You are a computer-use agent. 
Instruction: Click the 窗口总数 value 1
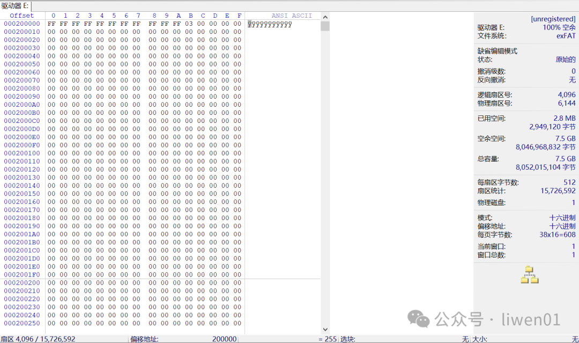point(574,254)
